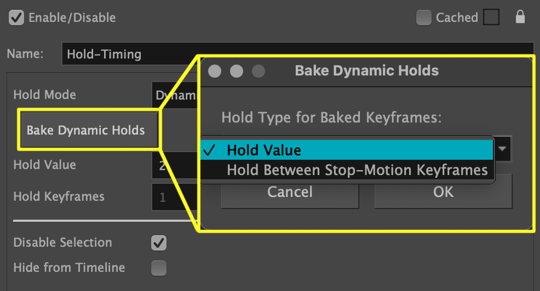Click the Hold Value number field
This screenshot has height=291, width=540.
(173, 165)
